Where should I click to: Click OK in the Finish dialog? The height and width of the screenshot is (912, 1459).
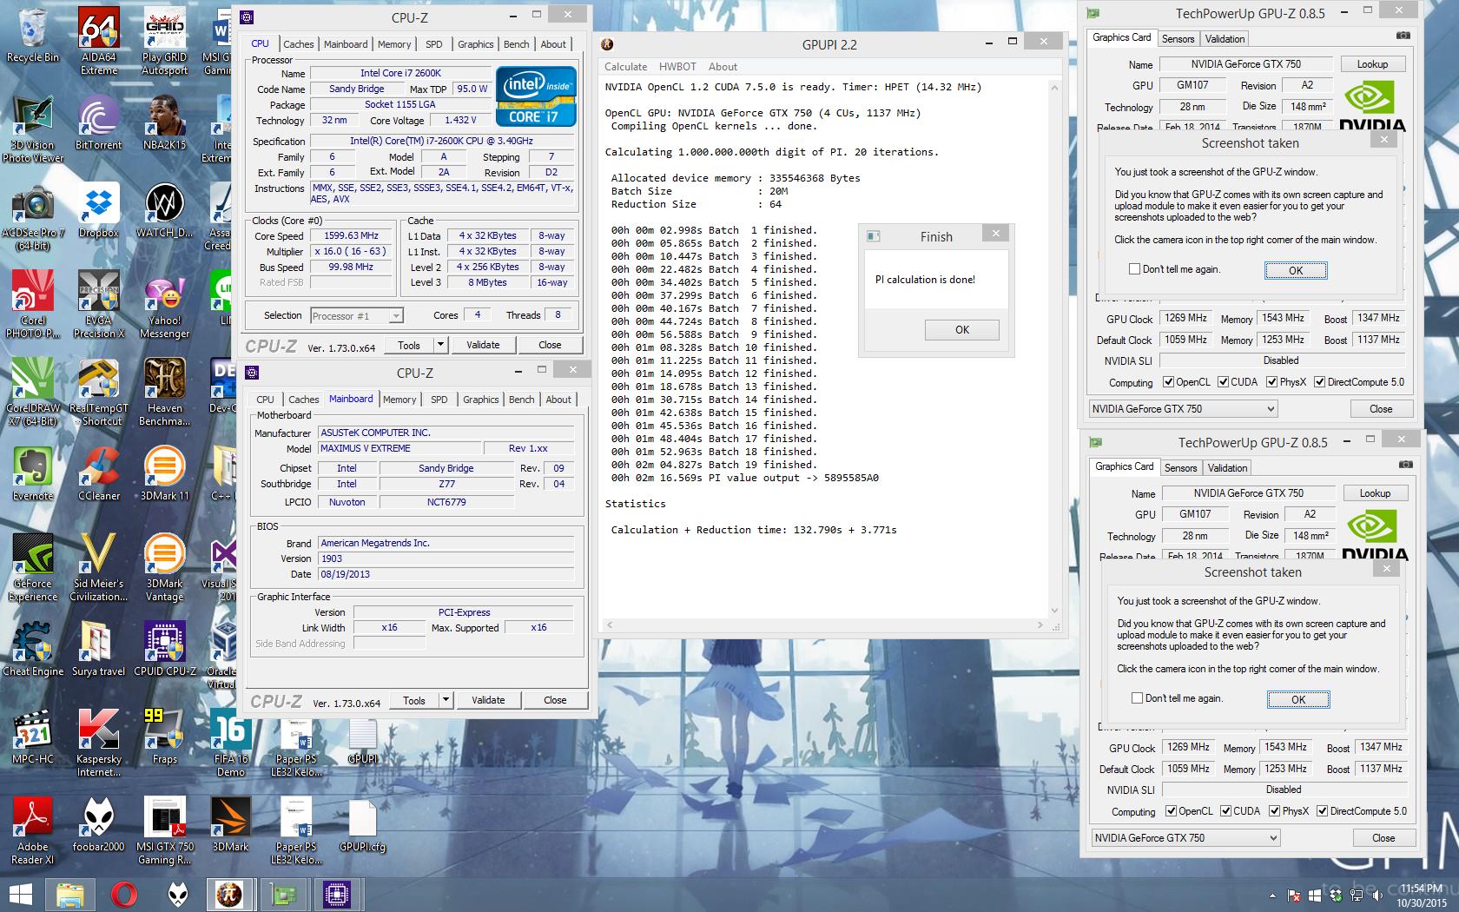(962, 330)
